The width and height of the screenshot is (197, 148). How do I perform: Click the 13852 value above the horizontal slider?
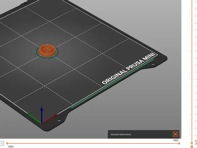pos(175,140)
